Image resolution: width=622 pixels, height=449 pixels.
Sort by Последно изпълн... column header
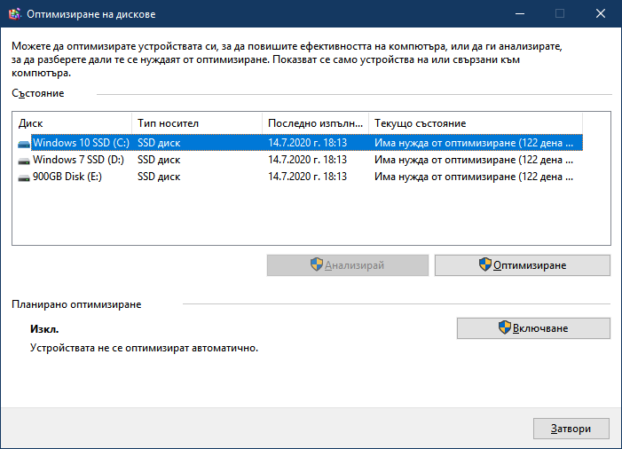point(315,123)
